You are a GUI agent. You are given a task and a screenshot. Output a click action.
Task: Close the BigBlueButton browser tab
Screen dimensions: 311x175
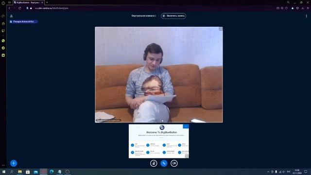click(x=42, y=2)
